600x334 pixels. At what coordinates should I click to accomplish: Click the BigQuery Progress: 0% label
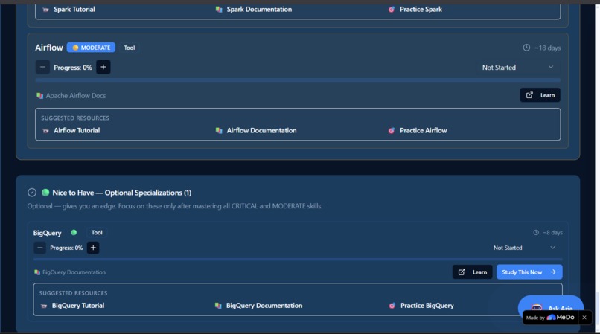click(66, 248)
